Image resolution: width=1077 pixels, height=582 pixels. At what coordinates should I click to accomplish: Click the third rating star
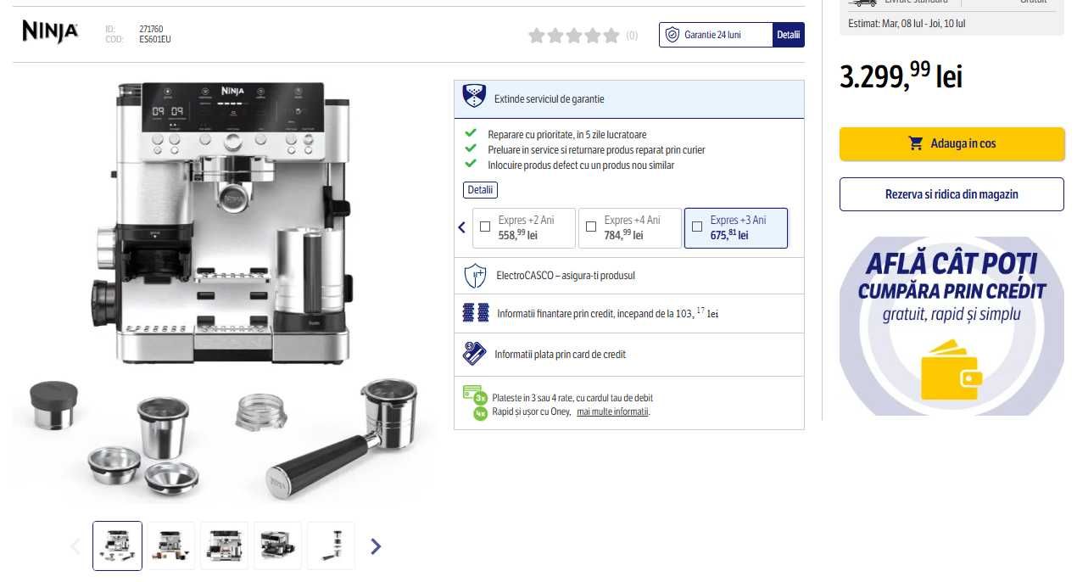[573, 36]
